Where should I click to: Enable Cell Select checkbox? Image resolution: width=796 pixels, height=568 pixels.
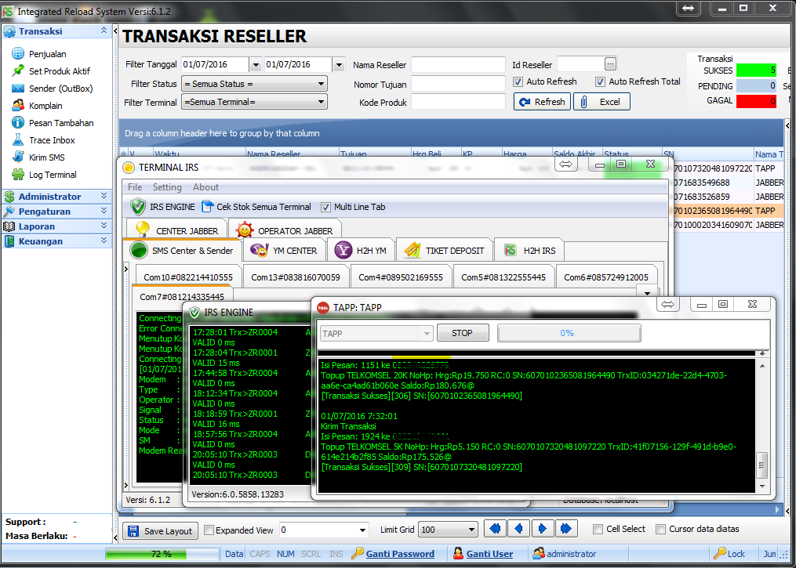(598, 529)
